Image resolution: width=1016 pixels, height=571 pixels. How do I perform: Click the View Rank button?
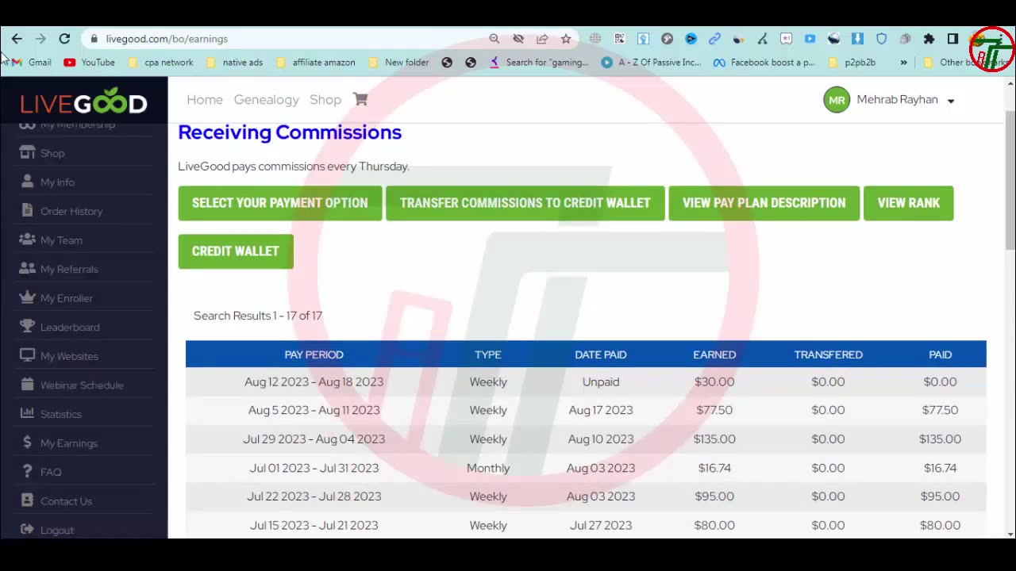909,203
